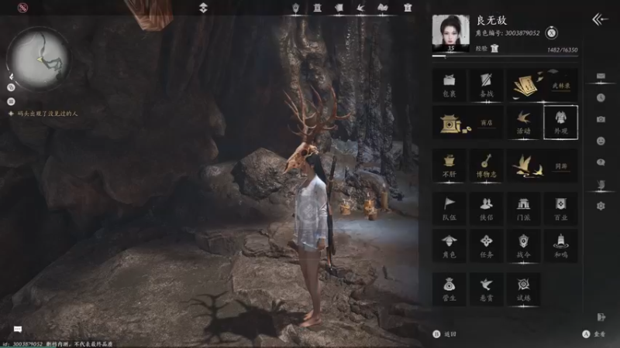Open the emoji smiley face icon
The height and width of the screenshot is (348, 620).
(x=601, y=141)
